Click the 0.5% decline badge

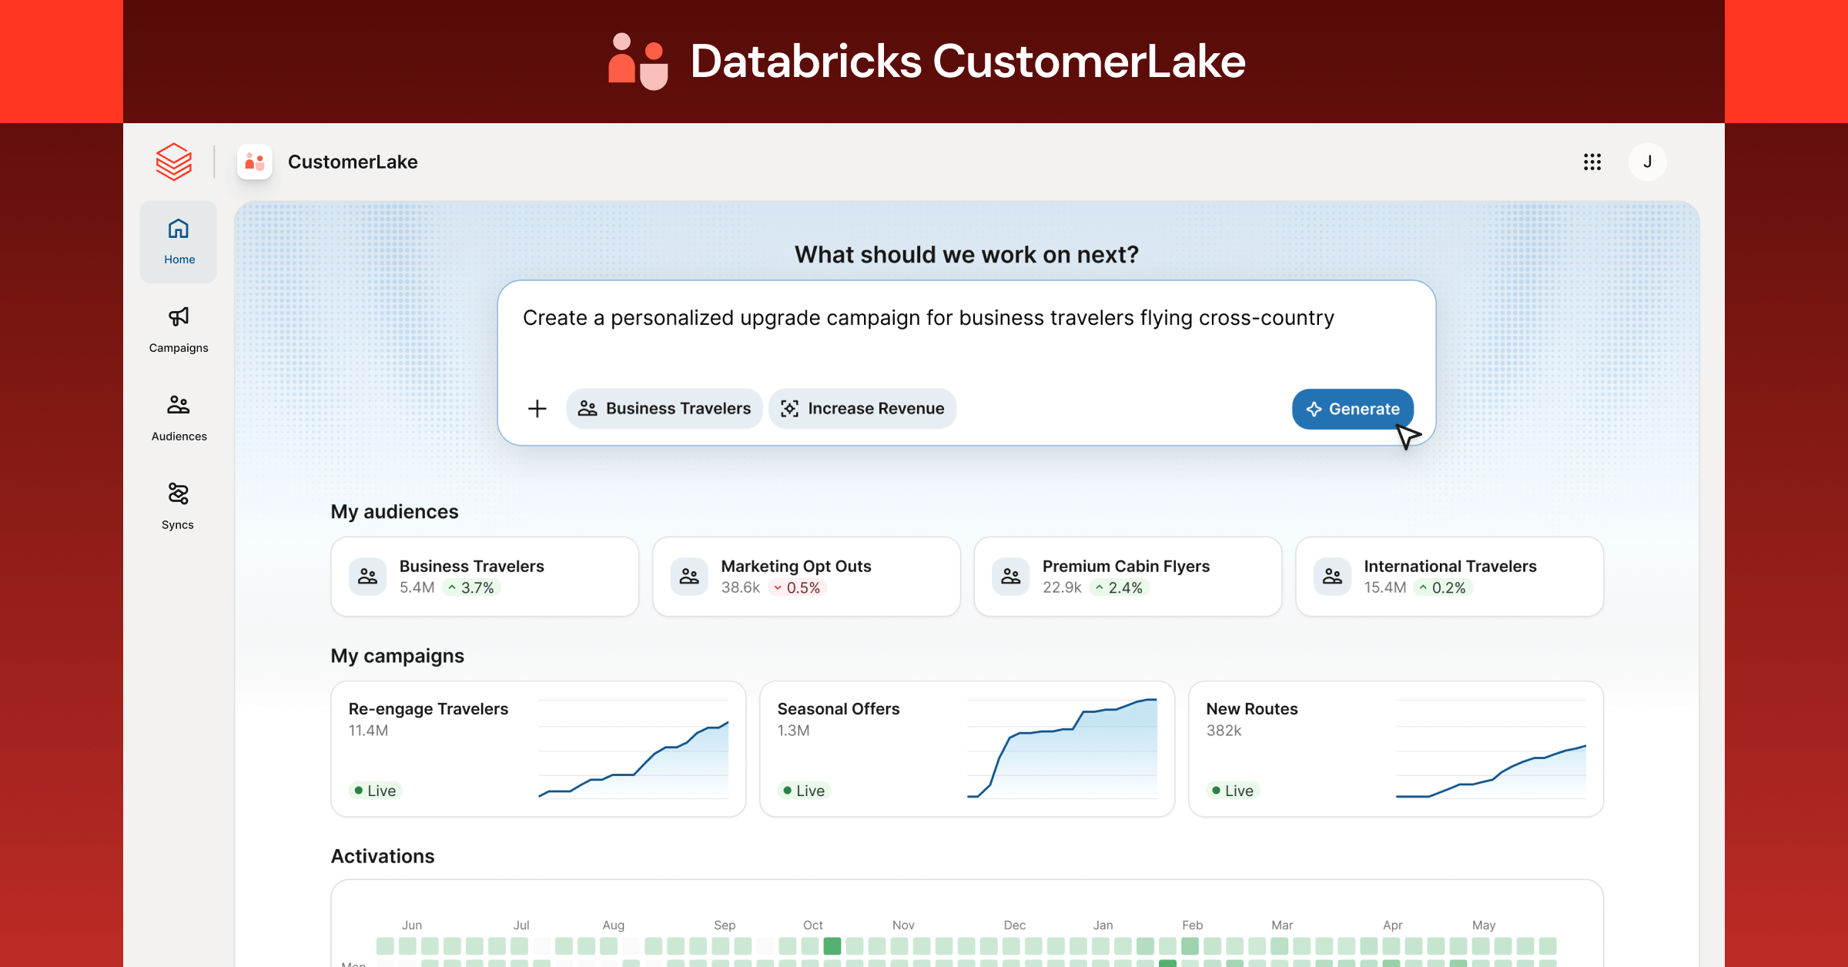point(798,588)
